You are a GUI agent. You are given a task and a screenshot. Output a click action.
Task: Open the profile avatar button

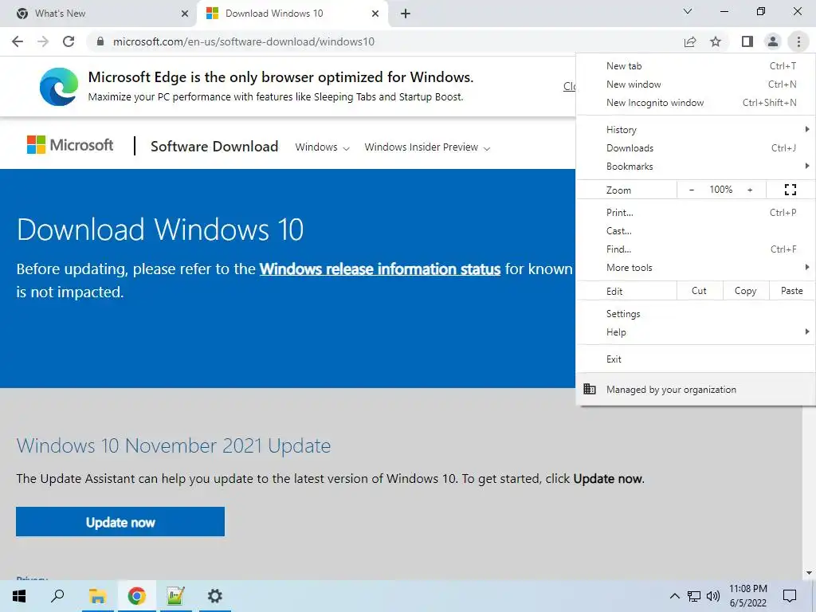pos(773,41)
